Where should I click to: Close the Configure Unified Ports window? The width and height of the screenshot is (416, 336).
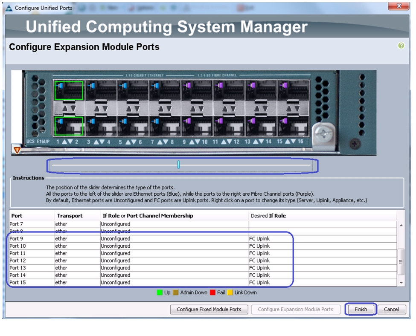[x=399, y=6]
